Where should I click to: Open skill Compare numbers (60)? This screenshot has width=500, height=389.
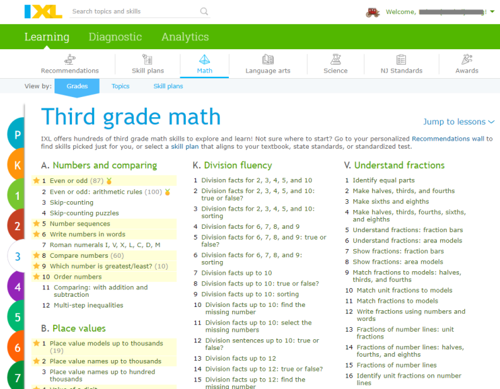pyautogui.click(x=87, y=255)
